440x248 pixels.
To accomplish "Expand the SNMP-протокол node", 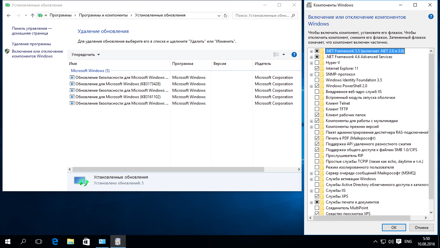I will [311, 74].
